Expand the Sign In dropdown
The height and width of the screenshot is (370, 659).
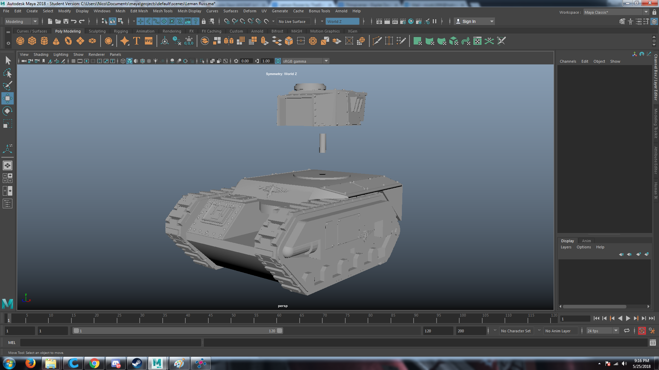click(492, 21)
